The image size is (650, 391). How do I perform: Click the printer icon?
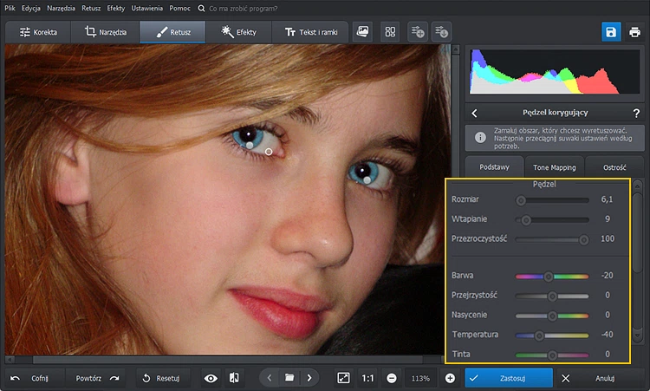point(634,32)
